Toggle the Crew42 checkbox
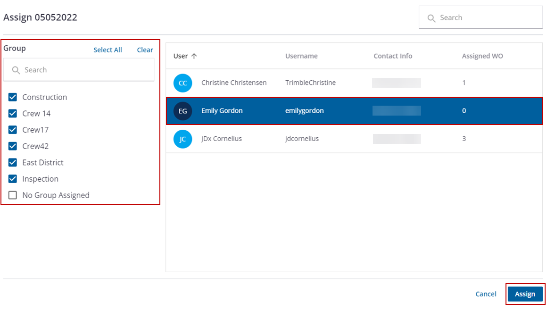Viewport: 547px width, 309px height. (x=13, y=146)
